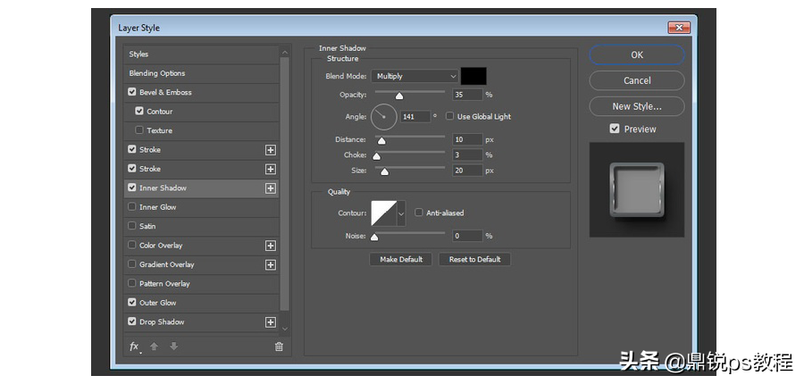Click the angle dial control

383,117
